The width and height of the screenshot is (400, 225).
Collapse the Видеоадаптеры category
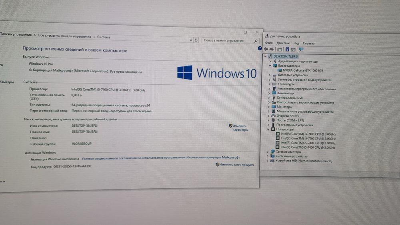(x=270, y=66)
